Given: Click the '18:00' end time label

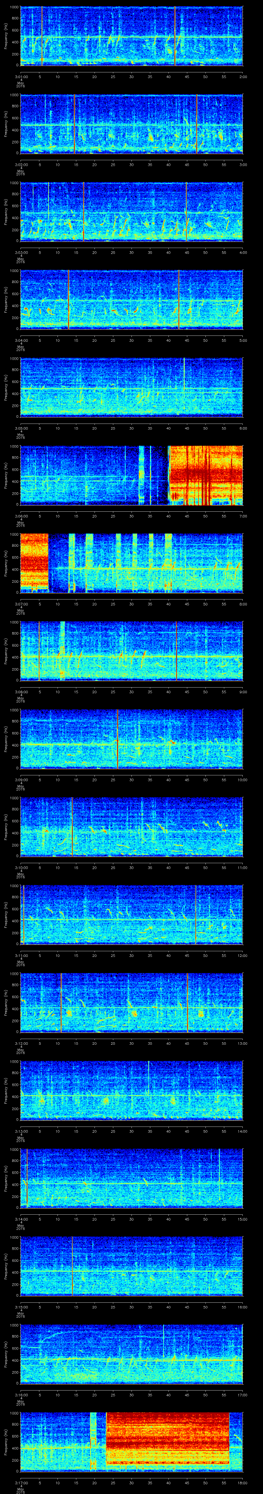Looking at the screenshot, I should tap(242, 1482).
